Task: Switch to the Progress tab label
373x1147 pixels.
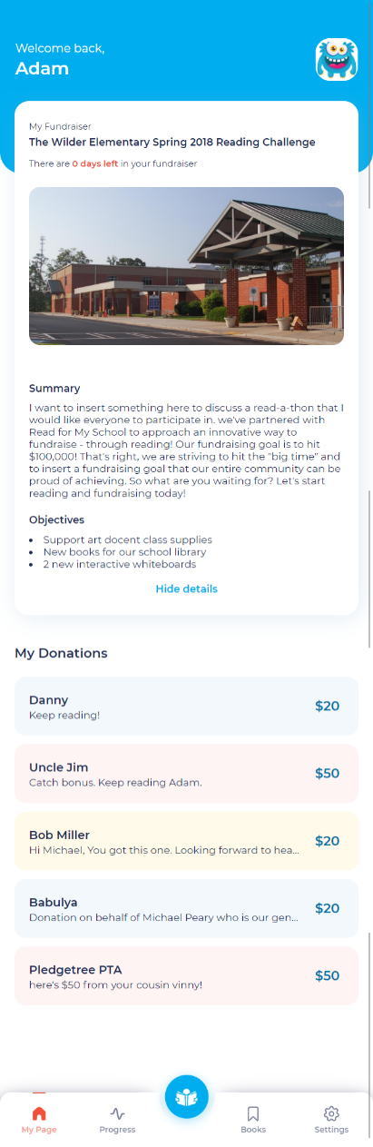Action: (118, 1130)
